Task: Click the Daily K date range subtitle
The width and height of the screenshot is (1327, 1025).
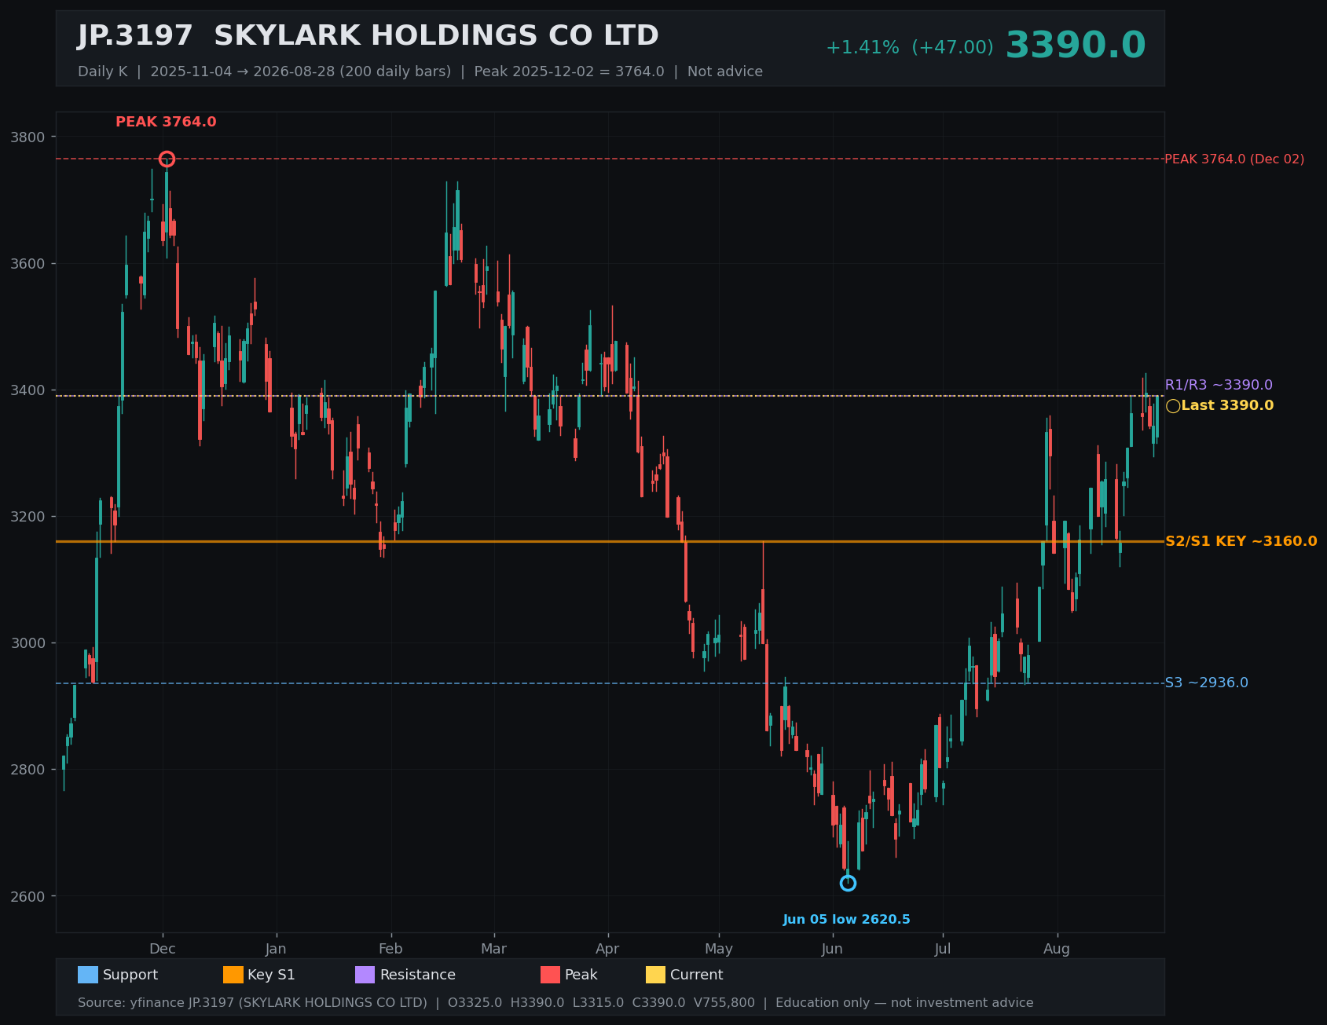Action: tap(420, 71)
